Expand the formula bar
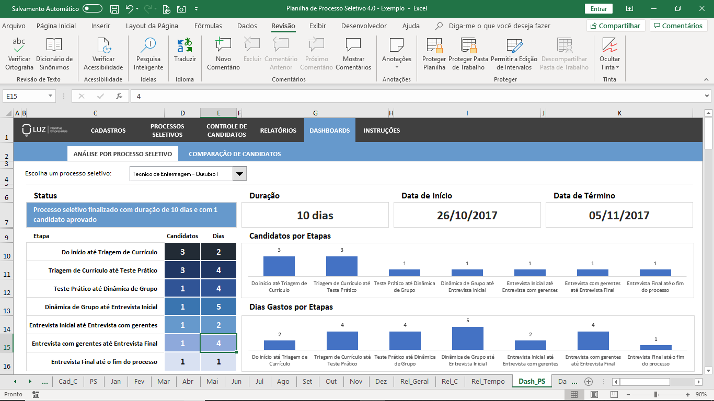The width and height of the screenshot is (714, 401). 707,96
